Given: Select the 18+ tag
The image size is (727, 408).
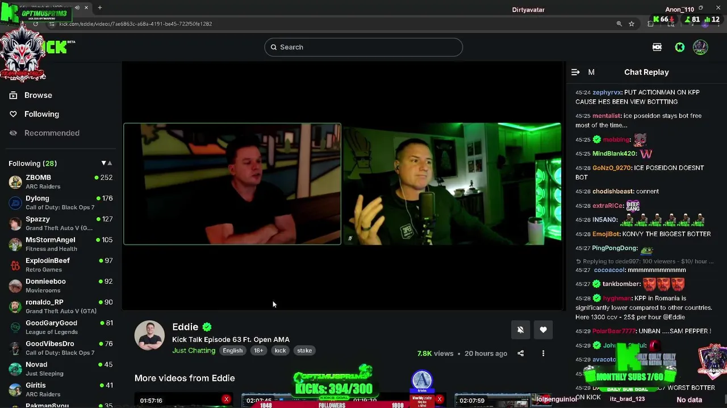Looking at the screenshot, I should point(258,350).
